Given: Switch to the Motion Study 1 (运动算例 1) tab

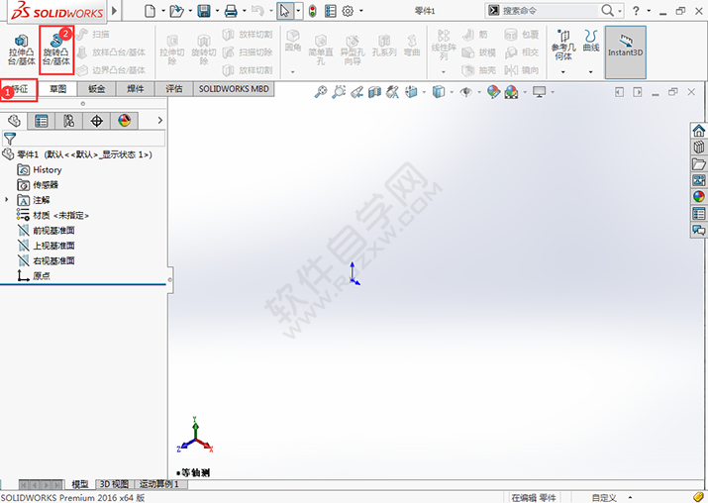Looking at the screenshot, I should (159, 484).
